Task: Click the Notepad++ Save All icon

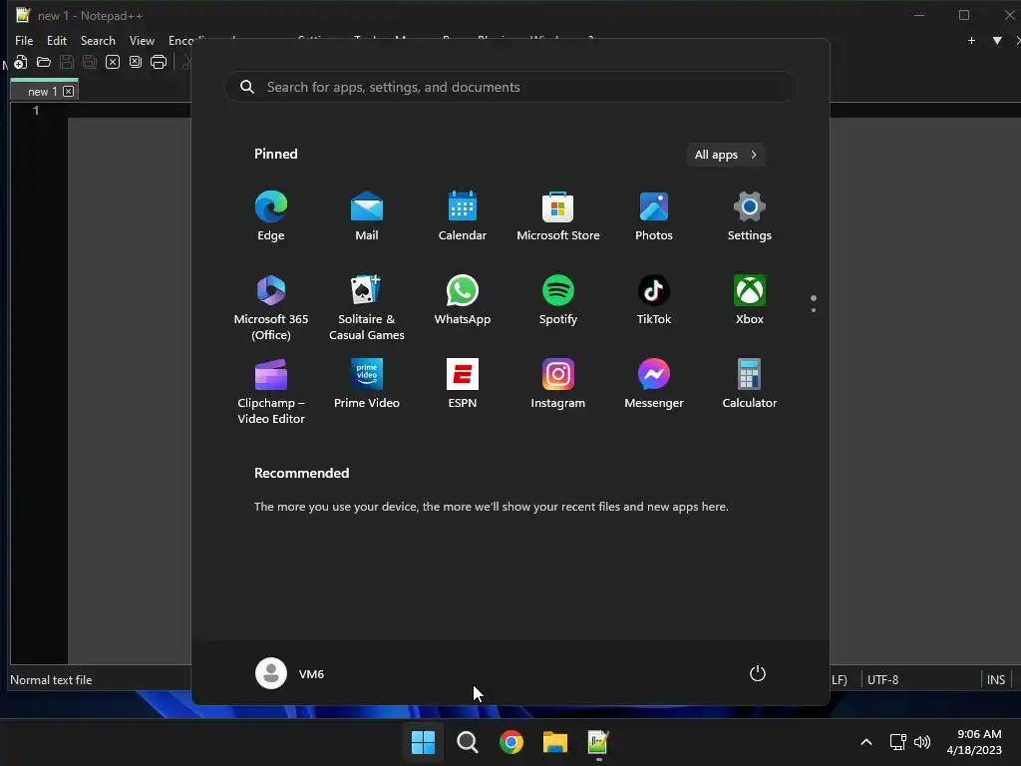Action: (x=89, y=62)
